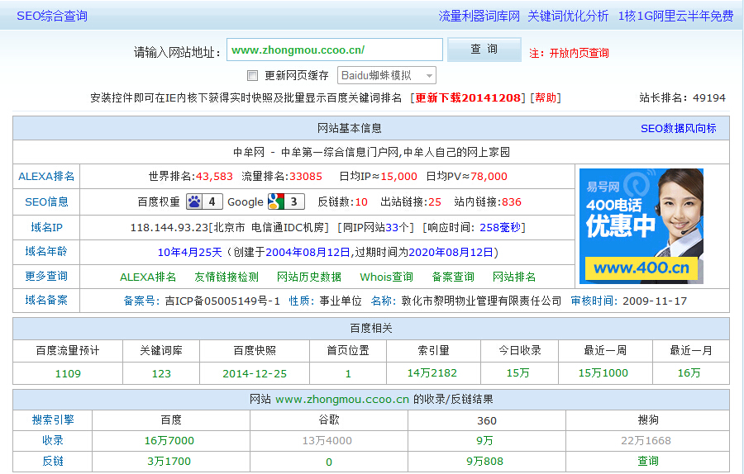This screenshot has height=474, width=744.
Task: Open the 关键词优化分析 link
Action: point(568,17)
